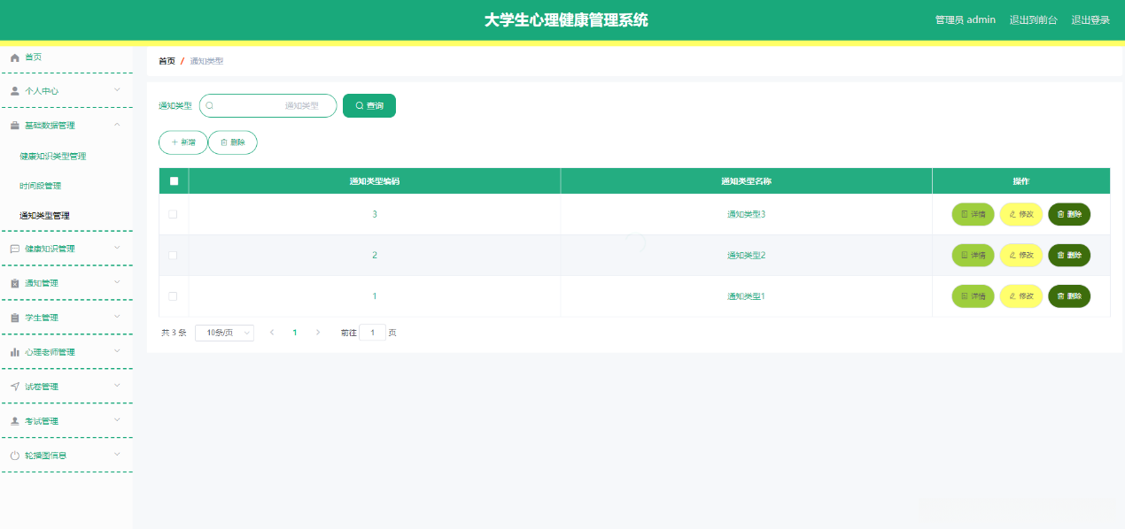Click the 共 3 条 total count text
This screenshot has width=1125, height=529.
coord(174,333)
